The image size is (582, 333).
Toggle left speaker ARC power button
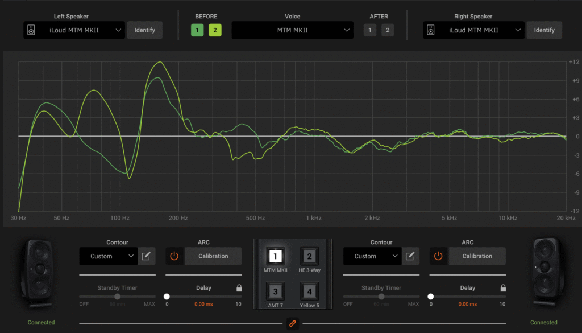(174, 256)
